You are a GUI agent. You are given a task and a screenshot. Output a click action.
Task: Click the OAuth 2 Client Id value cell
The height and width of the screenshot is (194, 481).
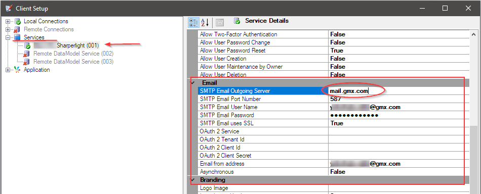pos(399,148)
